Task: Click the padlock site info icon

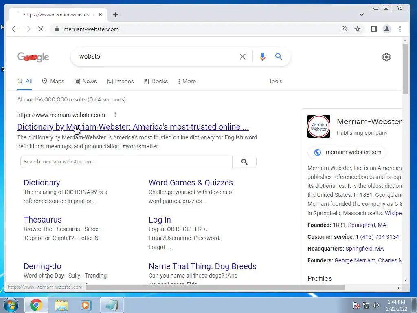Action: click(x=57, y=29)
